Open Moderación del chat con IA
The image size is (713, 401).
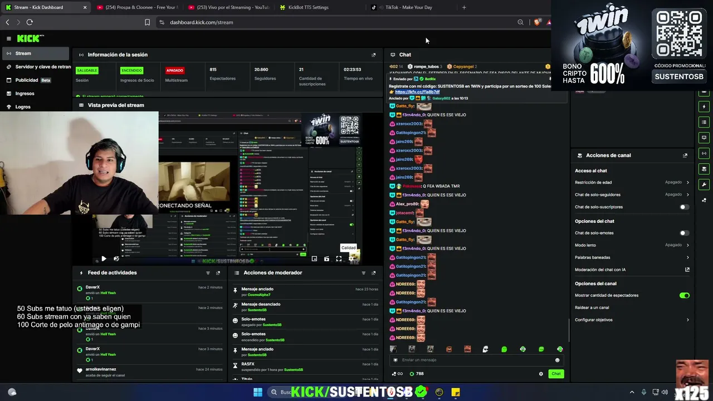632,270
